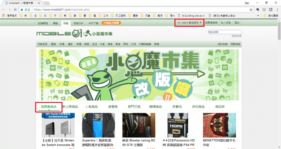Show hidden bookmarks with the » chevron
This screenshot has width=281, height=149.
pyautogui.click(x=258, y=16)
